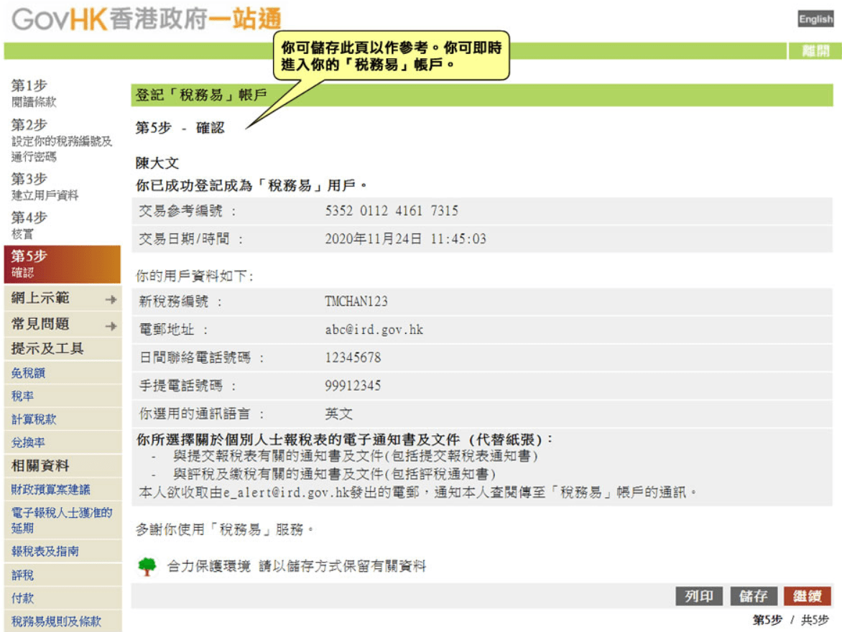Open the 免稅額 link

pyautogui.click(x=29, y=373)
